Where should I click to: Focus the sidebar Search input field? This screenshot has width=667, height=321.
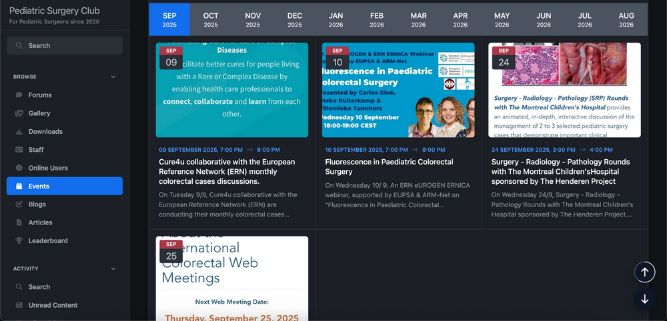65,45
